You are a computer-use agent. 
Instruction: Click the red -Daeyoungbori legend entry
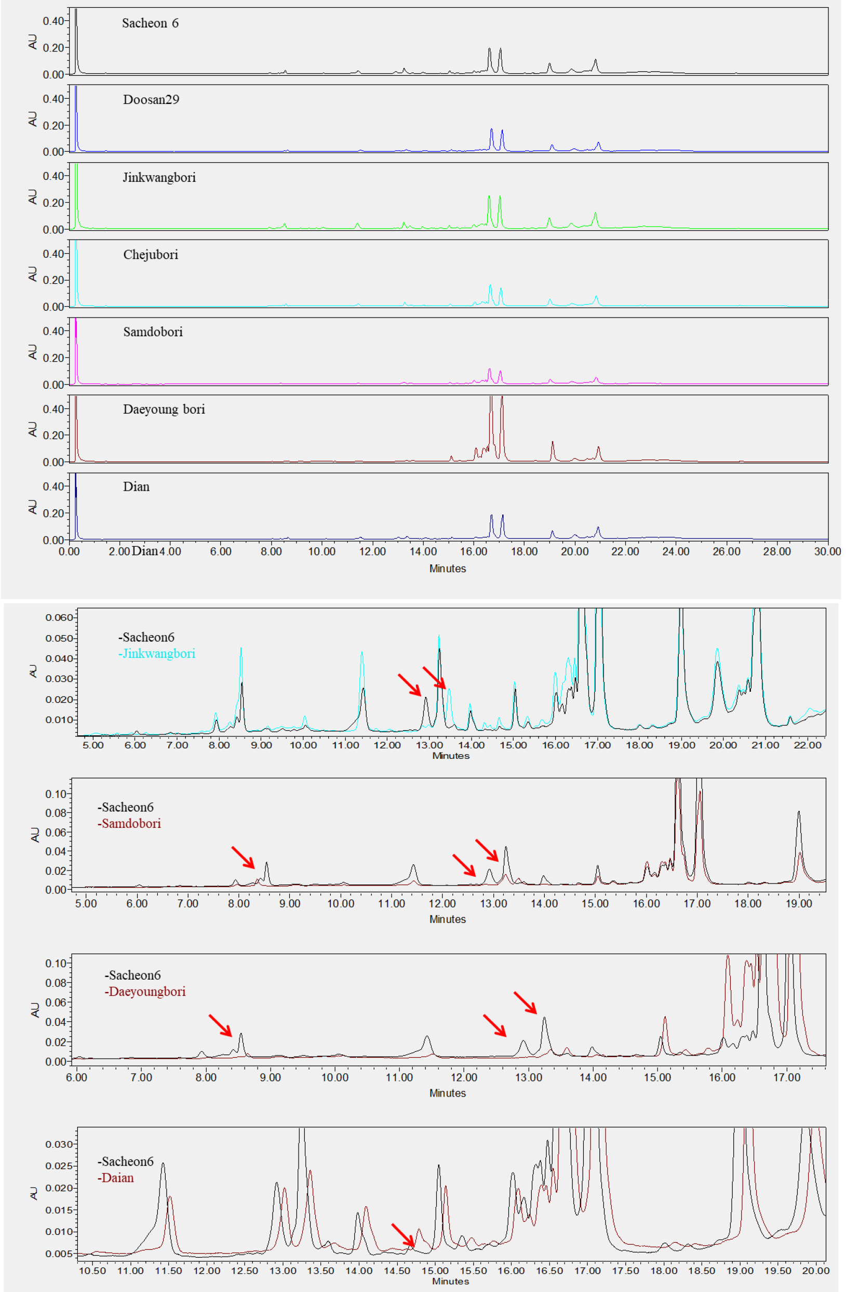coord(145,992)
